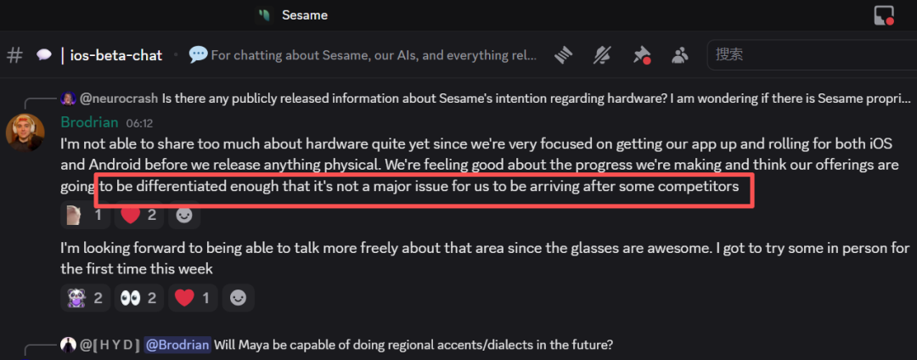Image resolution: width=917 pixels, height=360 pixels.
Task: Open the Threads icon in channel header
Action: click(x=565, y=55)
